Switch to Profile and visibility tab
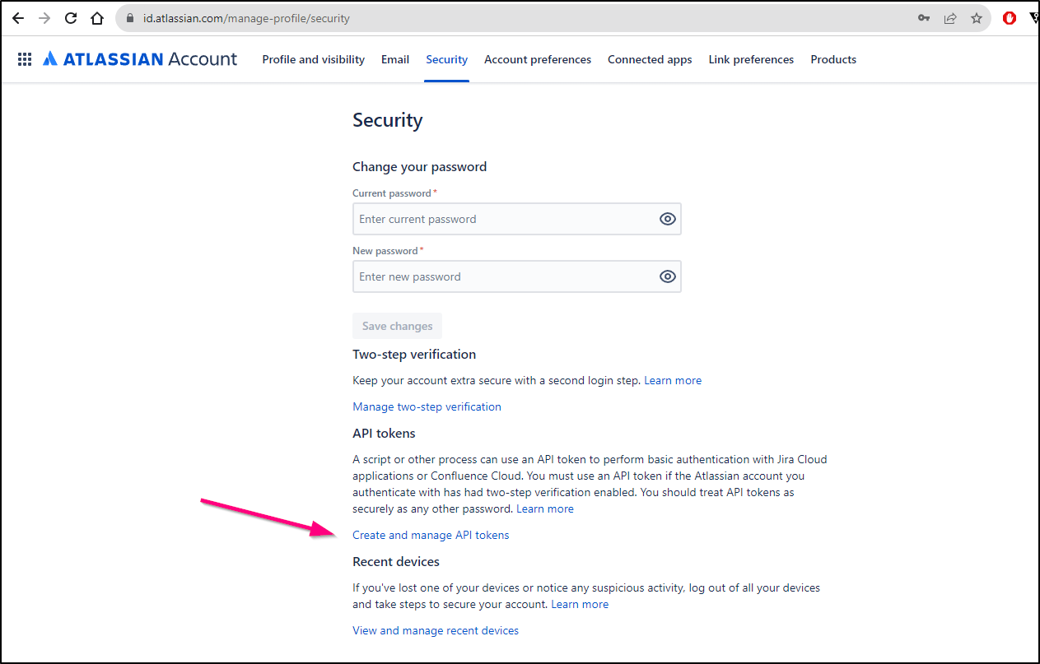This screenshot has width=1040, height=664. tap(314, 59)
